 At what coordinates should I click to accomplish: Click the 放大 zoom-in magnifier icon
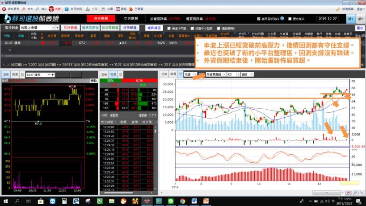click(24, 9)
